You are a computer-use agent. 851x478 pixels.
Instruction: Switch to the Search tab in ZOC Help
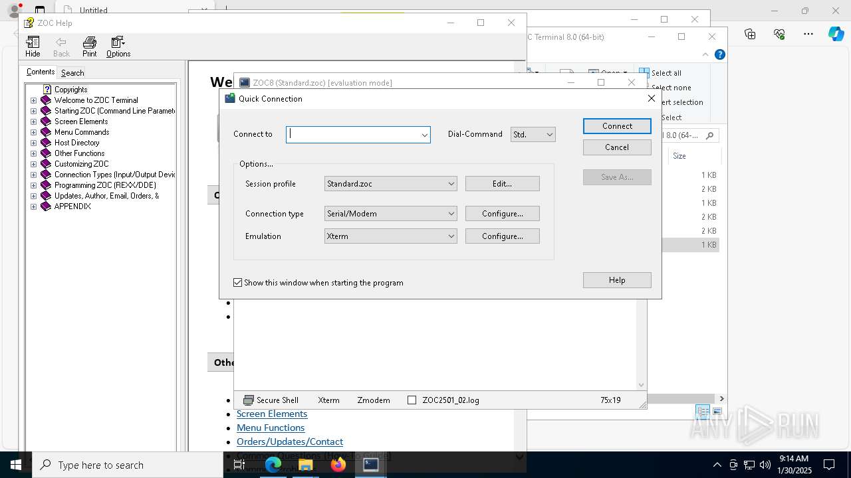tap(72, 73)
